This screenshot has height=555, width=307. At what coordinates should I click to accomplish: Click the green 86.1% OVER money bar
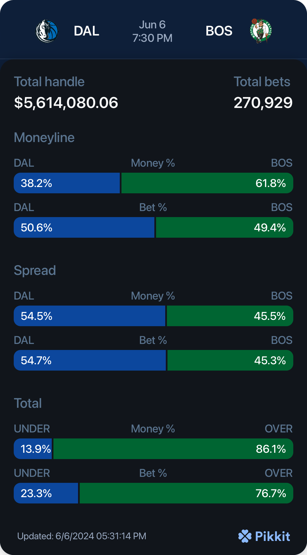tap(173, 449)
